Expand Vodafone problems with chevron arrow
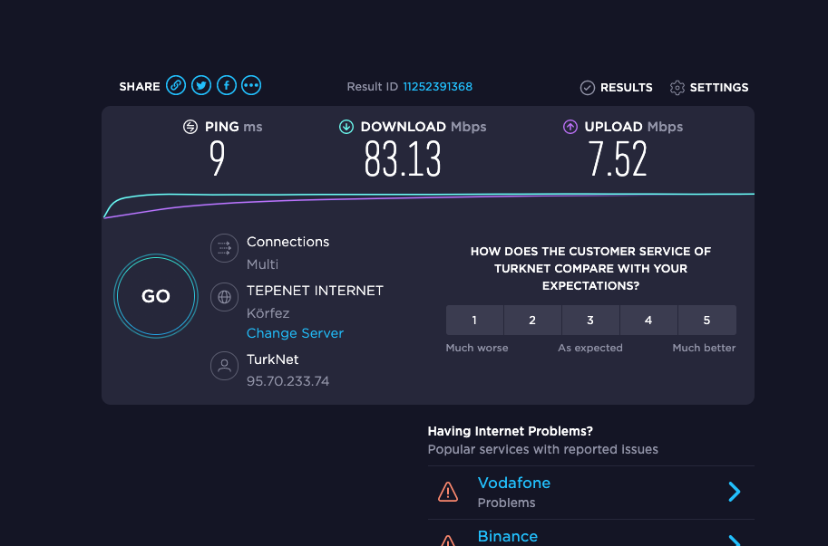828x546 pixels. (735, 492)
